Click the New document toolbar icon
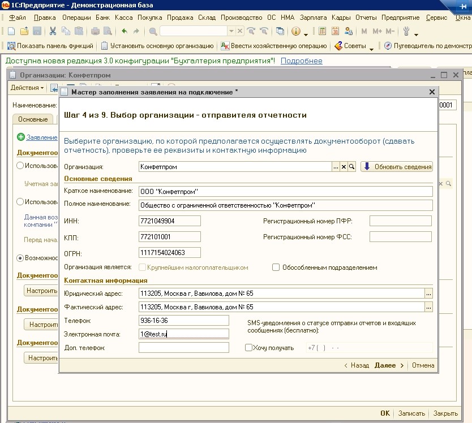 (11, 31)
